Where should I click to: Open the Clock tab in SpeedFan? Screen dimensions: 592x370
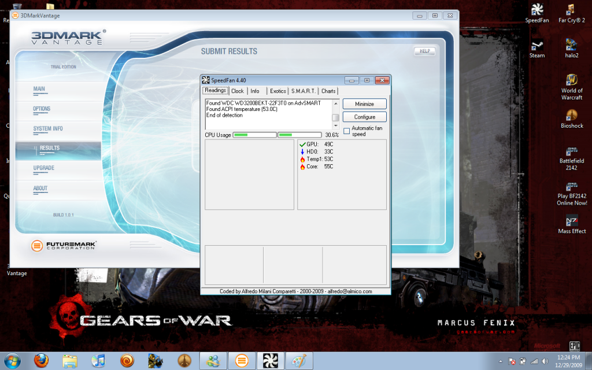coord(238,91)
